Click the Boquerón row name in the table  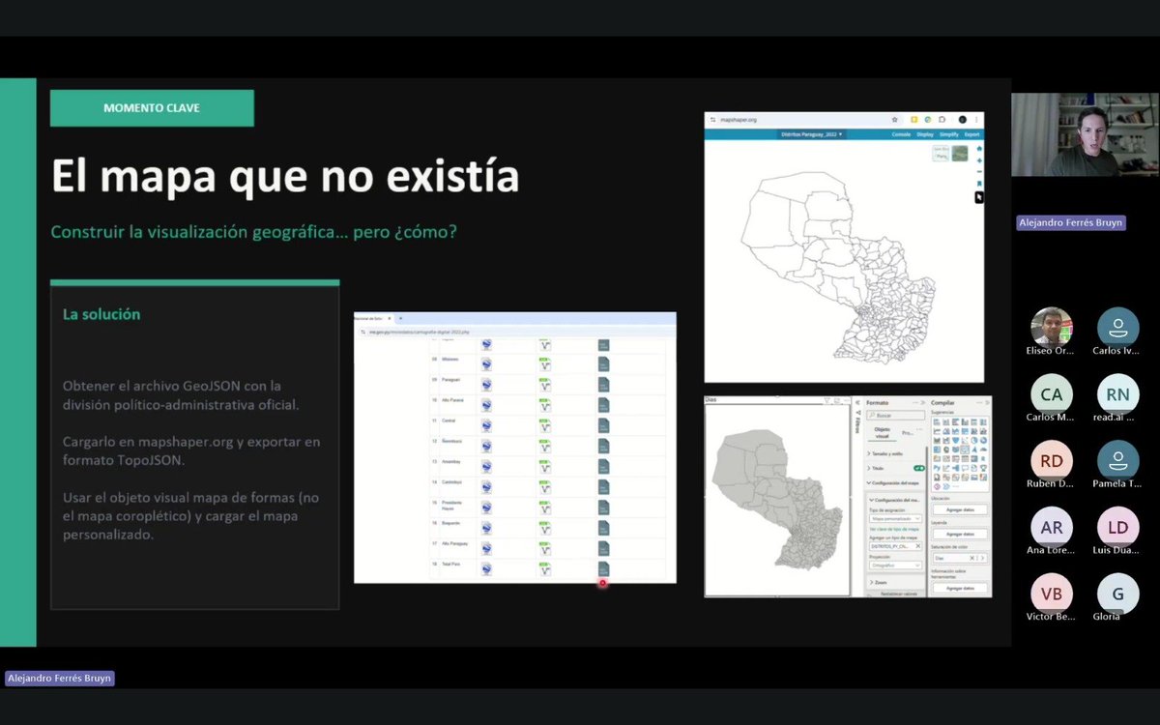click(450, 523)
